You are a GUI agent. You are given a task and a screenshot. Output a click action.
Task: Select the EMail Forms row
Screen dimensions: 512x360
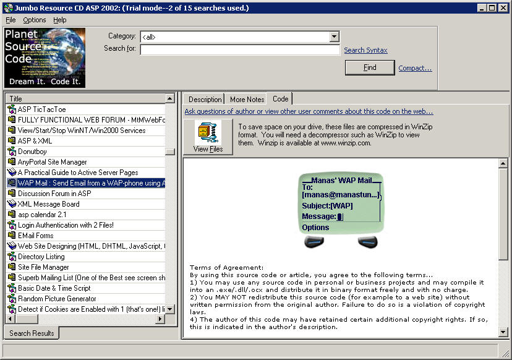click(86, 235)
